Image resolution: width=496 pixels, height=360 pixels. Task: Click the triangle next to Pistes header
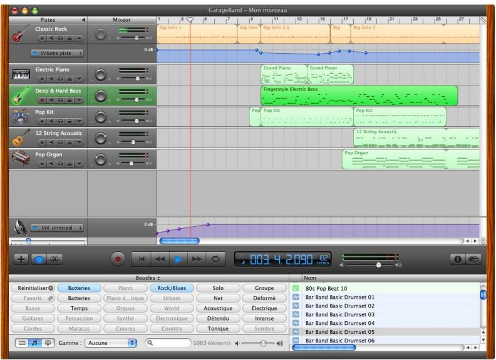click(x=83, y=20)
